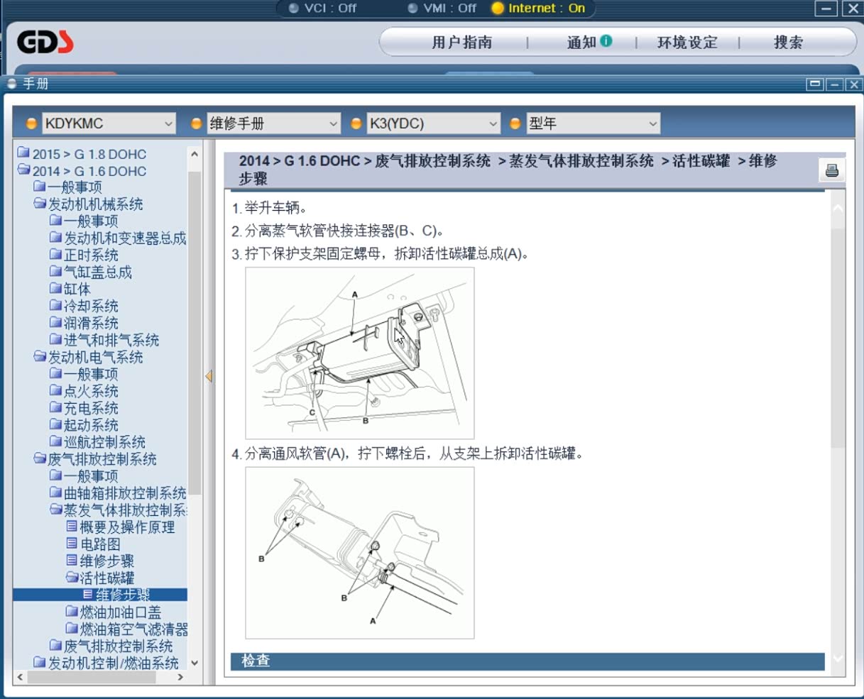Image resolution: width=864 pixels, height=699 pixels.
Task: Collapse the 发动机机械系统 tree folder
Action: point(40,204)
